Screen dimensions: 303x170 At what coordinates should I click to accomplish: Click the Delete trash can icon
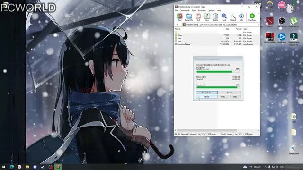(x=215, y=17)
